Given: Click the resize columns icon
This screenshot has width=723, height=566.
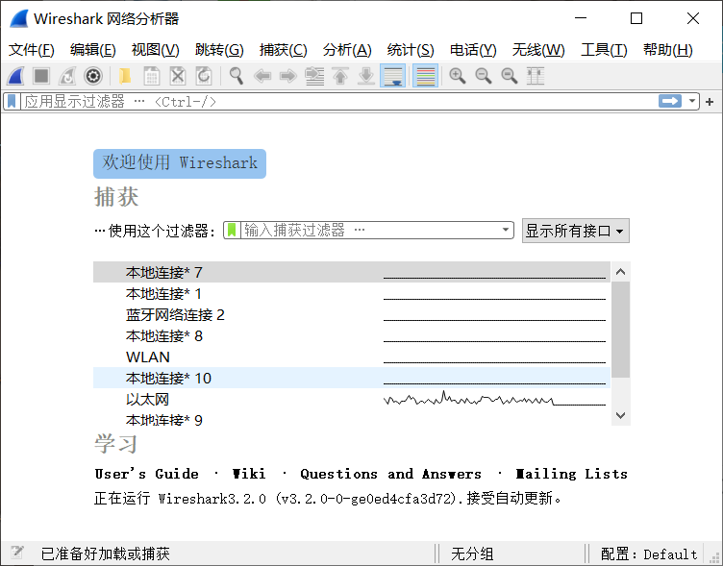Looking at the screenshot, I should 536,76.
